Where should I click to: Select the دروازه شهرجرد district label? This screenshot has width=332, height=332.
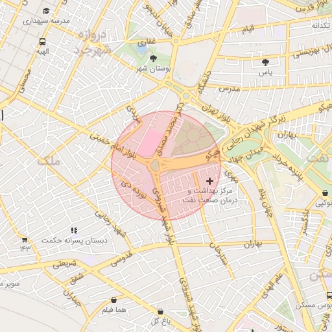[x=93, y=43]
